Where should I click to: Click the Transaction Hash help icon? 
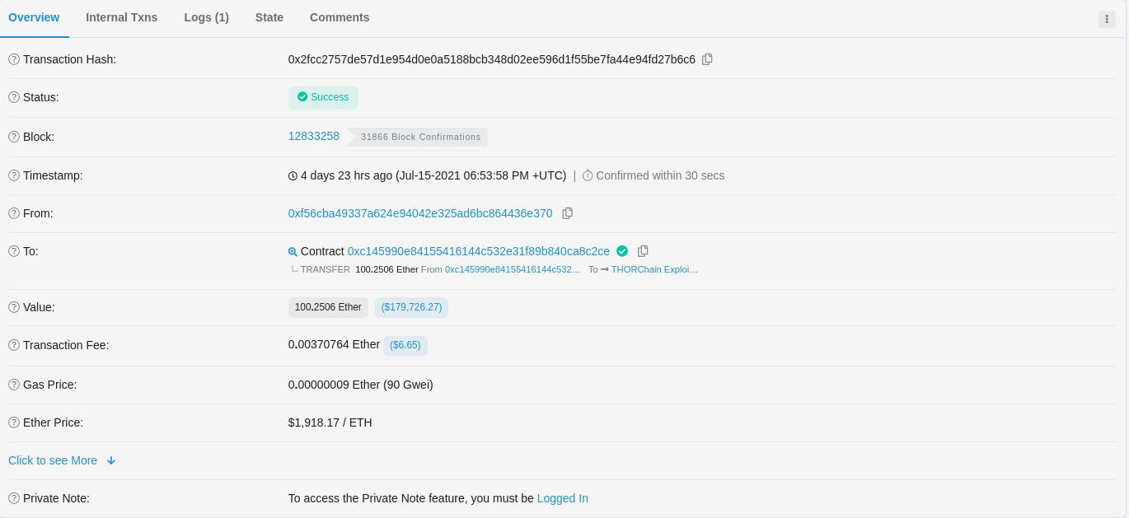(14, 59)
